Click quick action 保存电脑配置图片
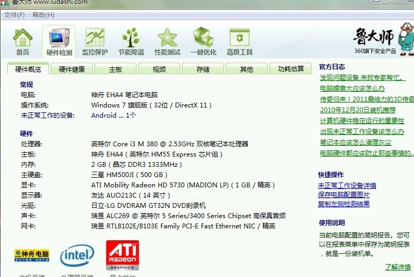 343,194
